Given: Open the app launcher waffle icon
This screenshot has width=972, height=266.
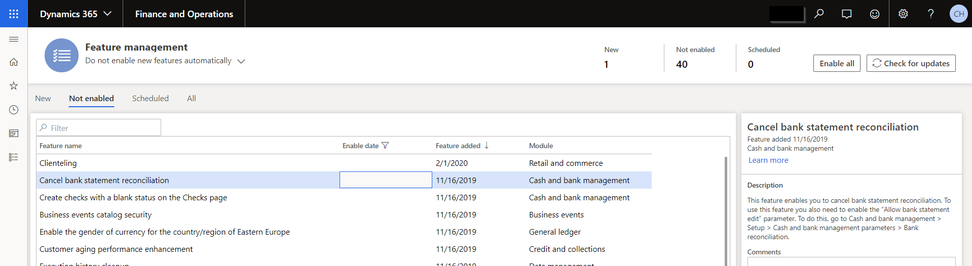Looking at the screenshot, I should [14, 14].
